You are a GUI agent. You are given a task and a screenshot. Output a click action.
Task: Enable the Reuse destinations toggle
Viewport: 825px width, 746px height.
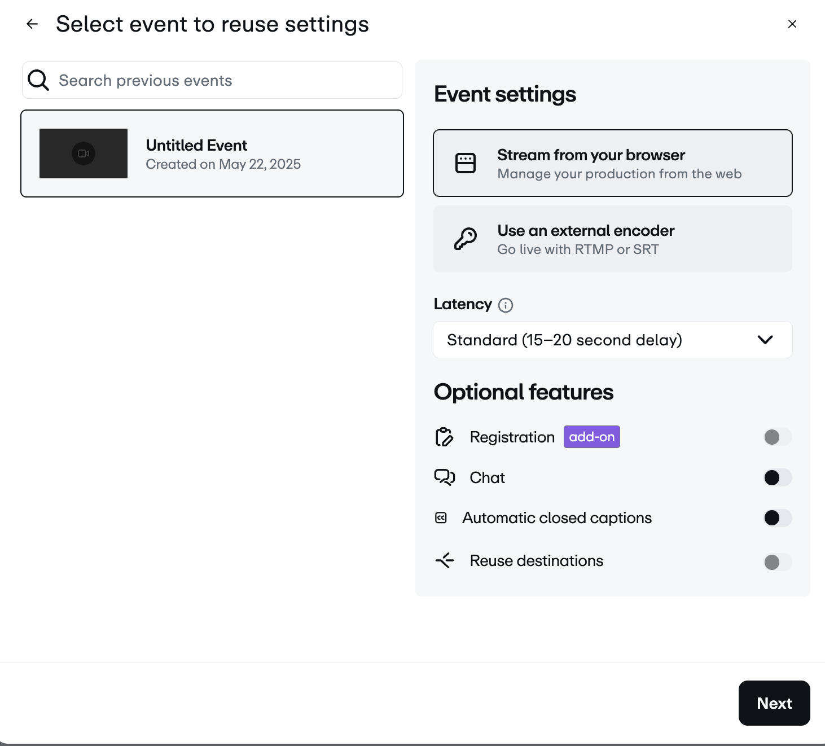click(x=777, y=562)
